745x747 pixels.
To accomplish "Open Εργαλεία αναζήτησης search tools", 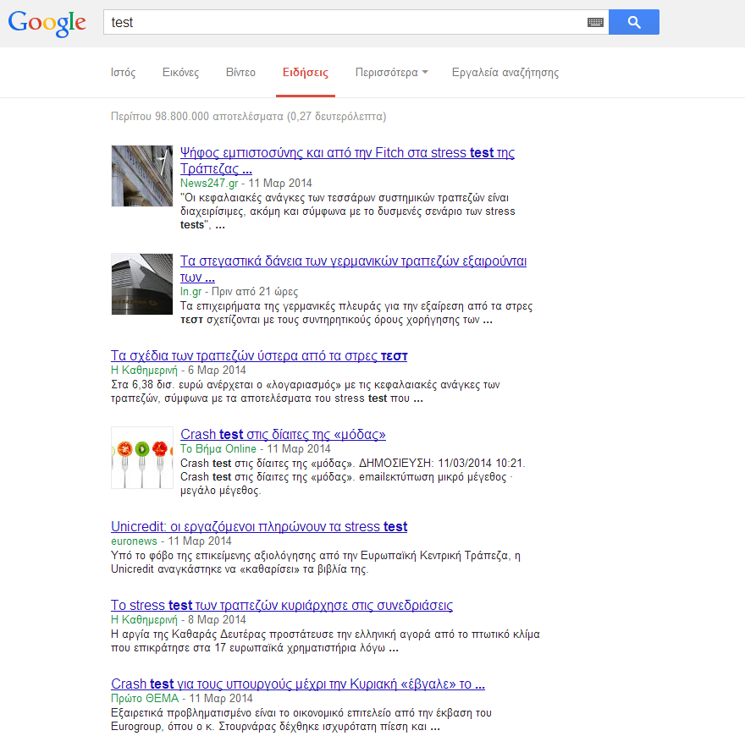I will [x=505, y=73].
